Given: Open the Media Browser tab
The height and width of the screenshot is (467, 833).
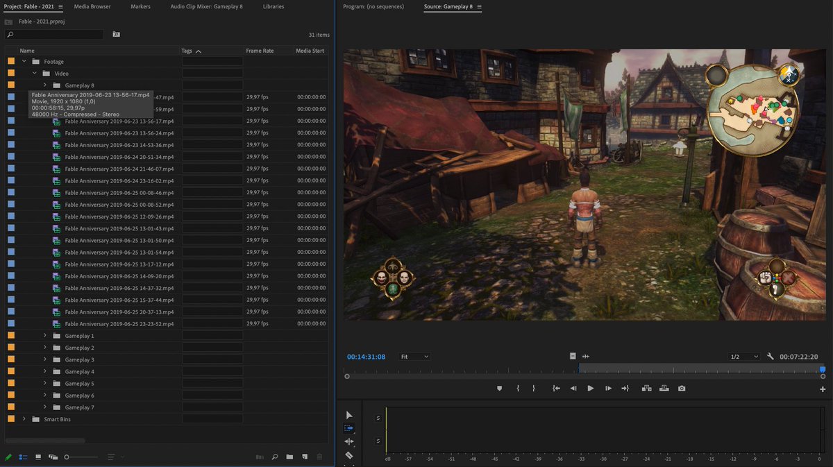Looking at the screenshot, I should [x=92, y=6].
